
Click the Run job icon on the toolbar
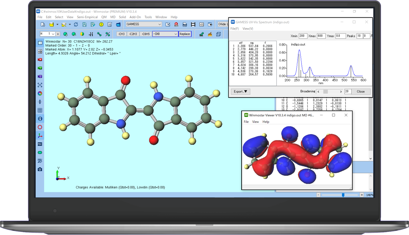click(176, 24)
